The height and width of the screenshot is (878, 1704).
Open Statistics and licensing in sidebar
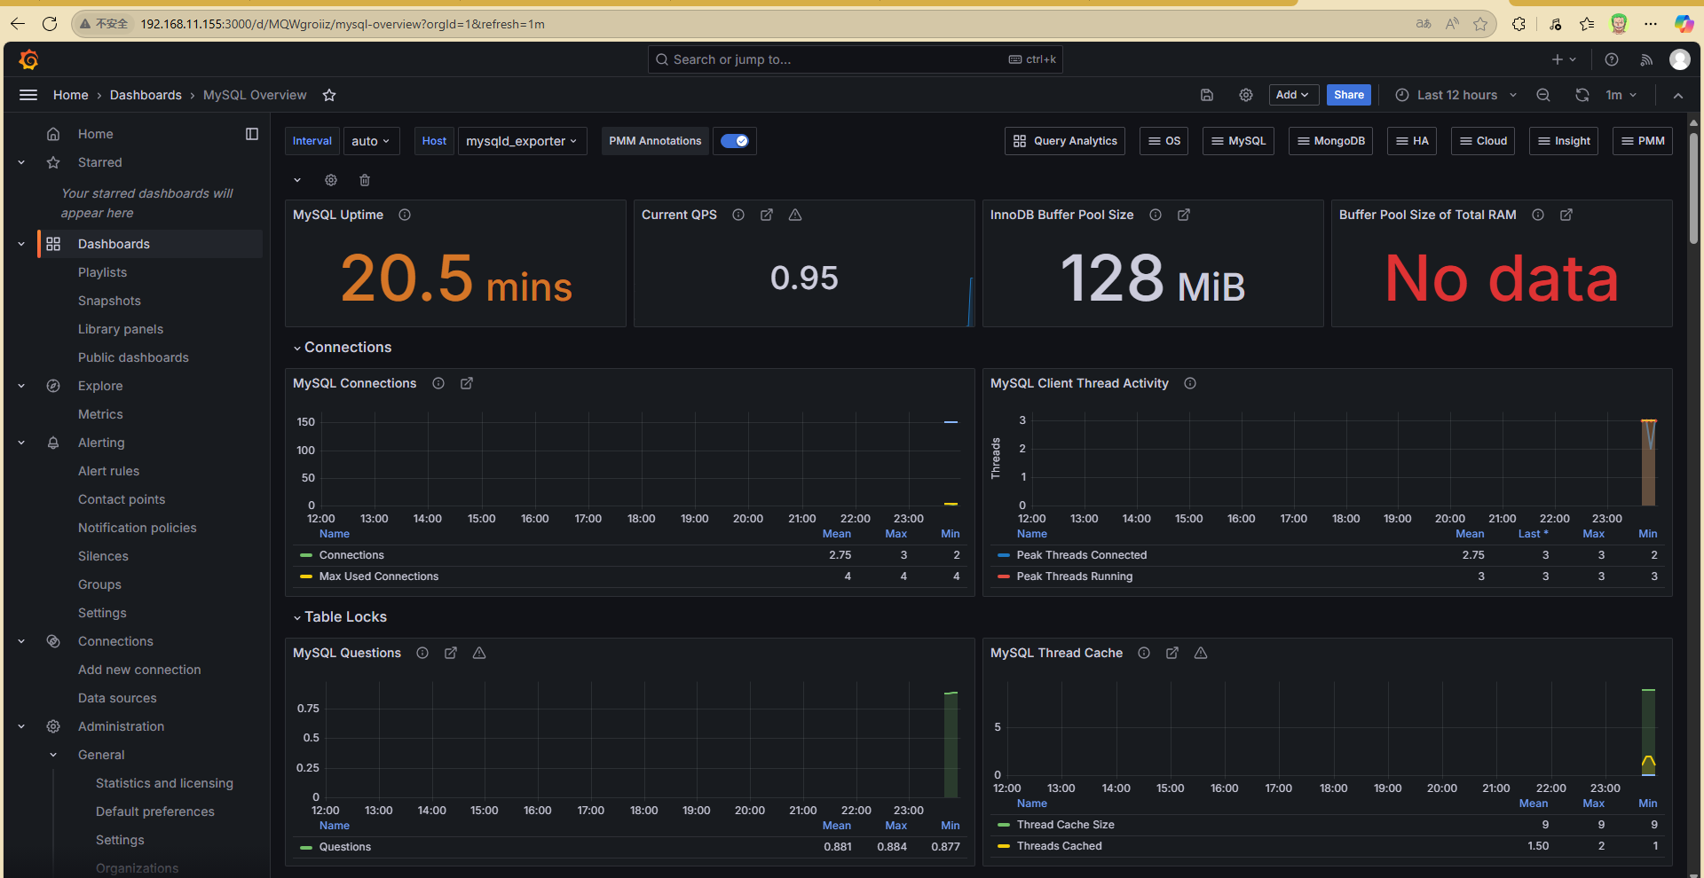click(164, 783)
